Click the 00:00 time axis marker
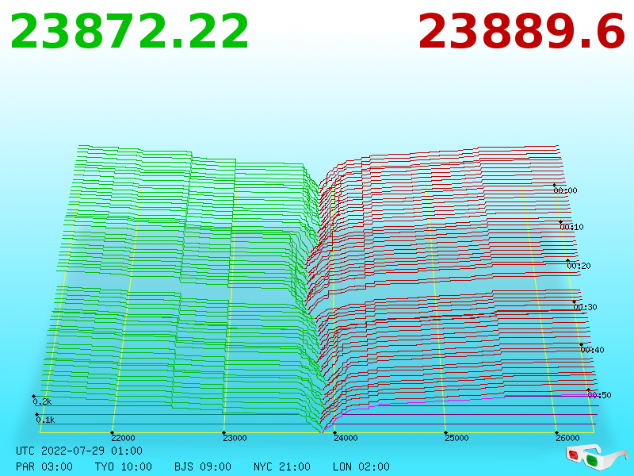Image resolution: width=634 pixels, height=476 pixels. (x=565, y=190)
